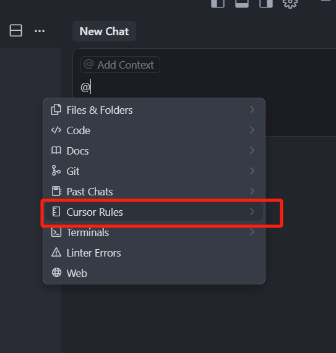Expand the Terminals submenu chevron
Viewport: 336px width, 353px height.
[x=252, y=232]
